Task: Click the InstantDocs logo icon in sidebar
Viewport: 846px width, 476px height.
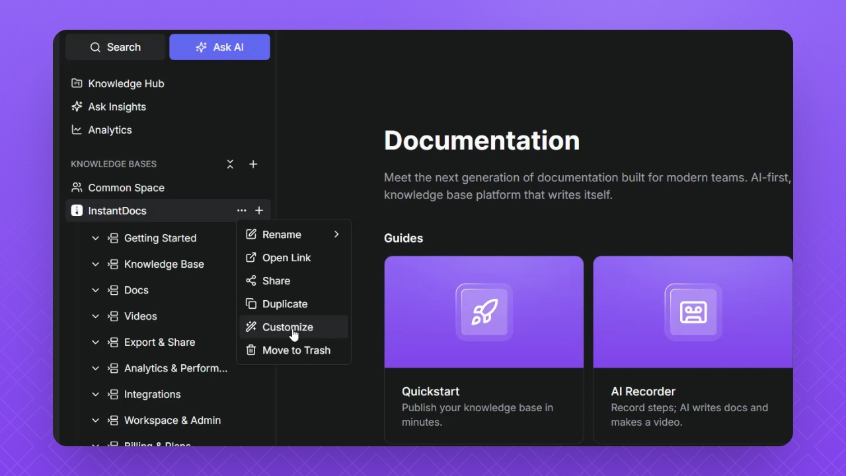Action: (77, 211)
